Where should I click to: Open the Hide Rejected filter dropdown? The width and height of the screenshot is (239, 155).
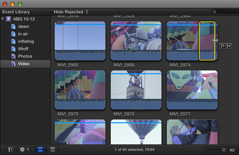coord(71,12)
